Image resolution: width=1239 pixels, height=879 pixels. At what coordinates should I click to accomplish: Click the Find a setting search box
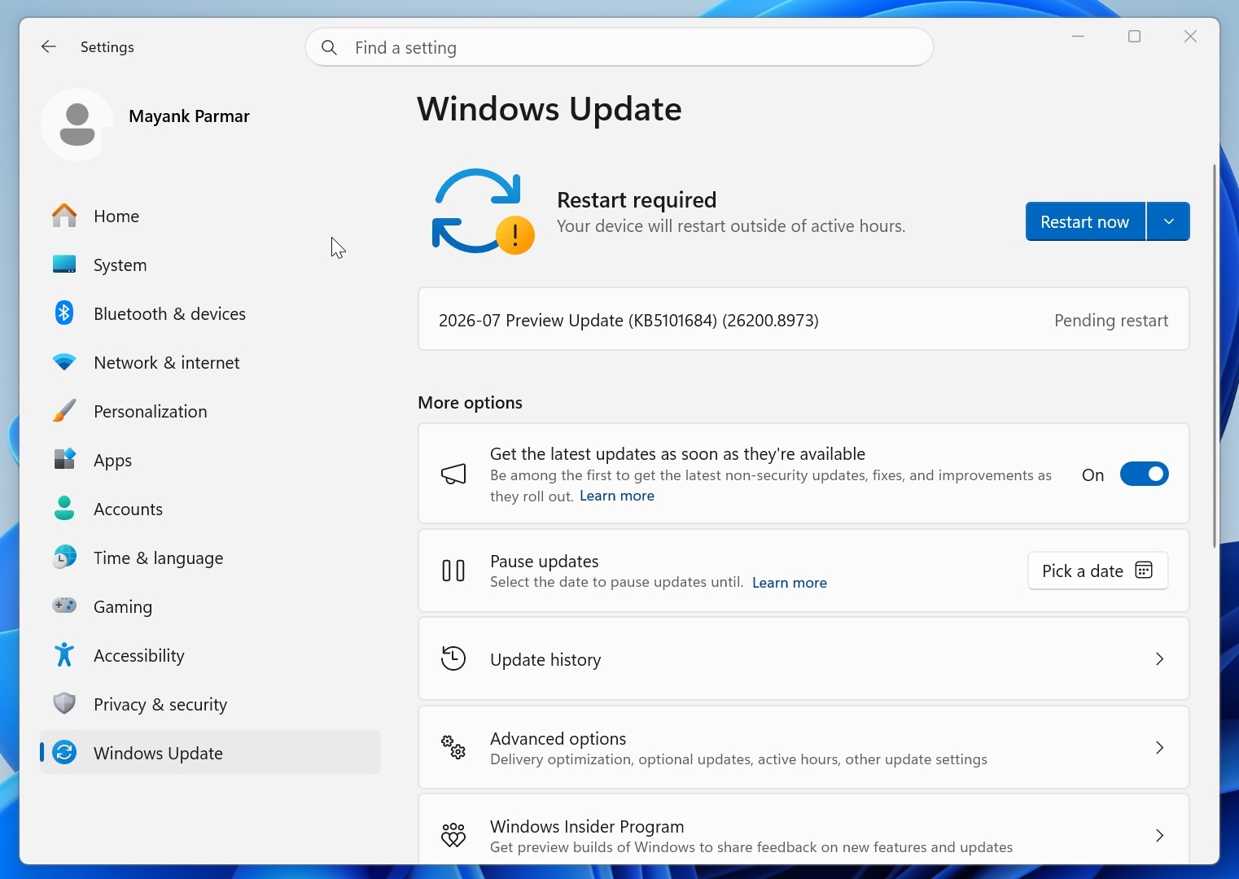tap(619, 47)
